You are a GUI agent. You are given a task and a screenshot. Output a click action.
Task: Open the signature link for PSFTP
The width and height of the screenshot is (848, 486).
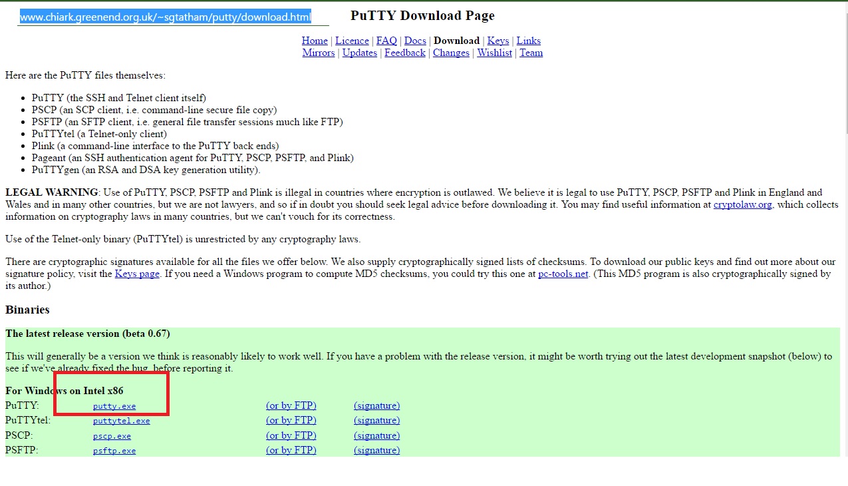tap(377, 450)
